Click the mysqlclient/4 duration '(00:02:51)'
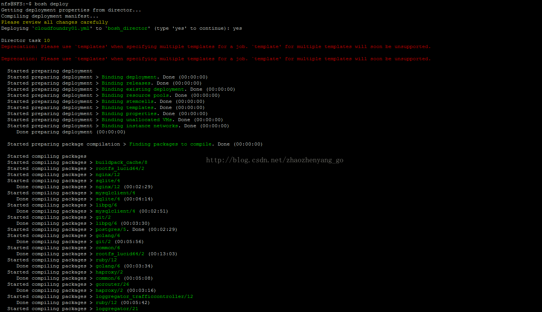This screenshot has height=312, width=542. 154,211
